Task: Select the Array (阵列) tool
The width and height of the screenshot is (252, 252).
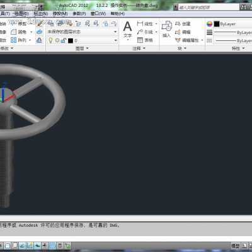Action: pyautogui.click(x=18, y=40)
